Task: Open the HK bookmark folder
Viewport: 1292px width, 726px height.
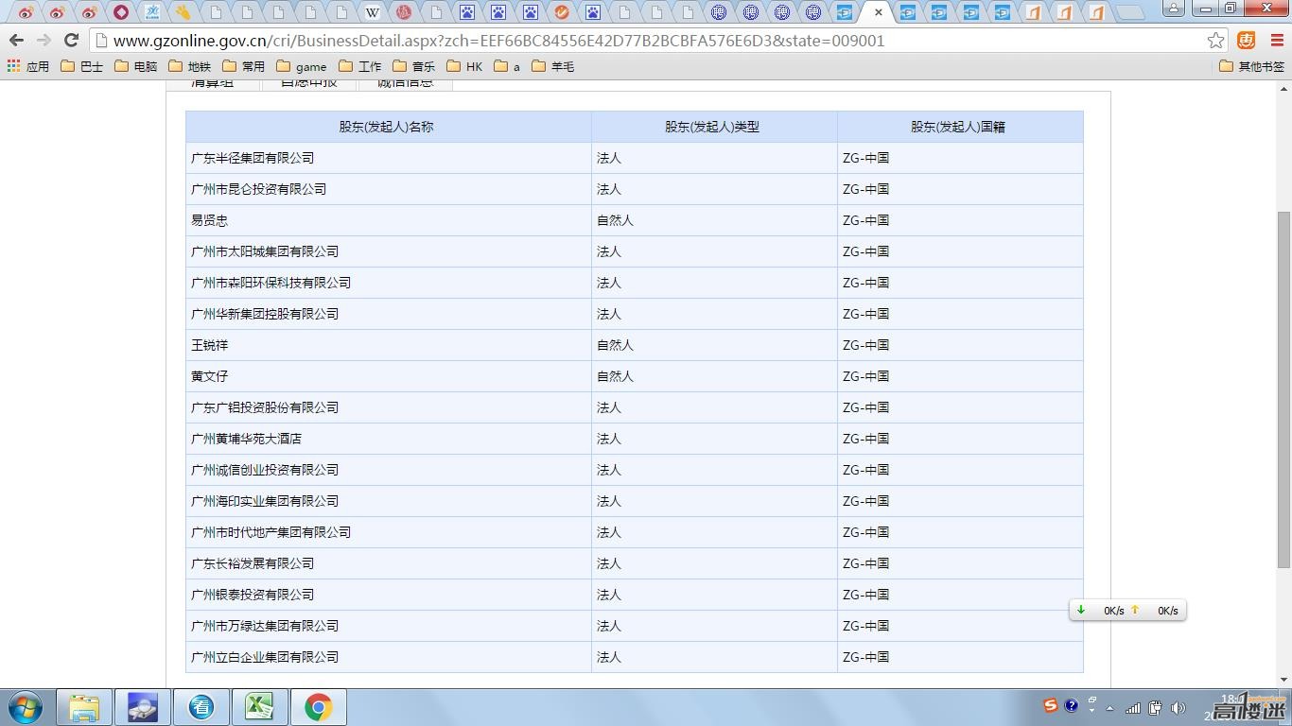Action: tap(464, 66)
